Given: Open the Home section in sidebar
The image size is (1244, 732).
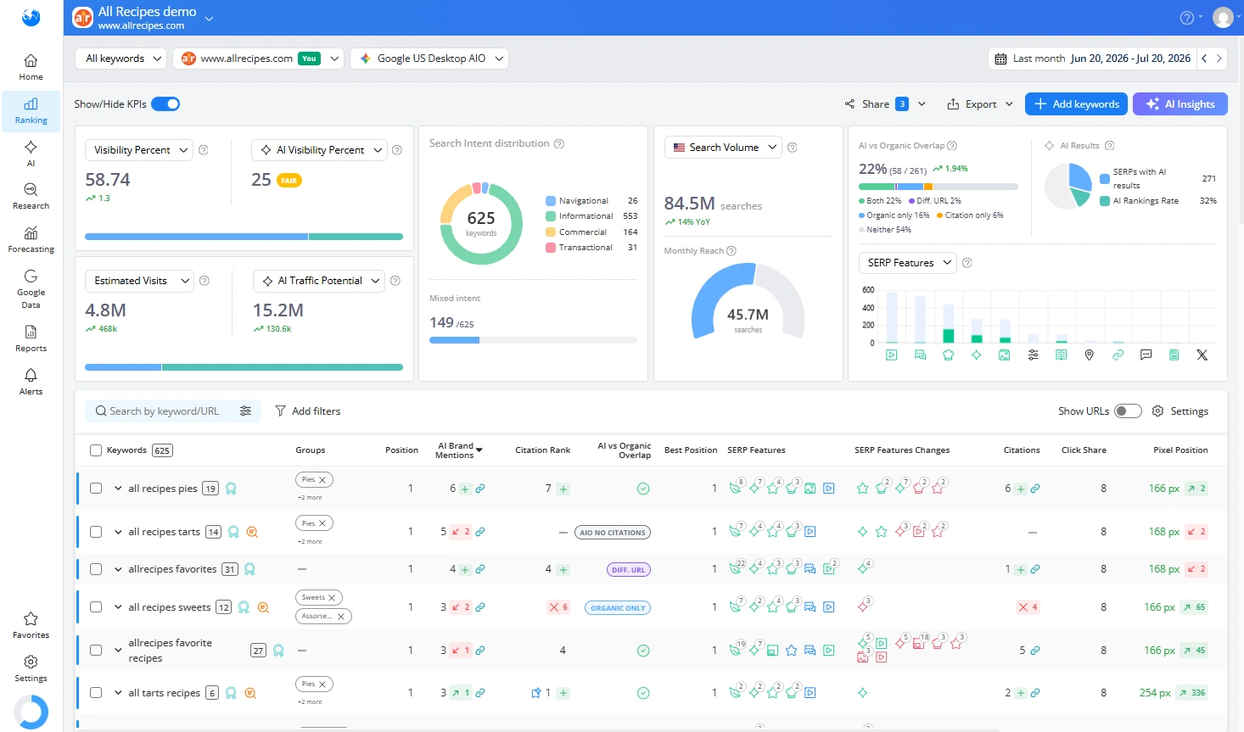Looking at the screenshot, I should point(31,68).
